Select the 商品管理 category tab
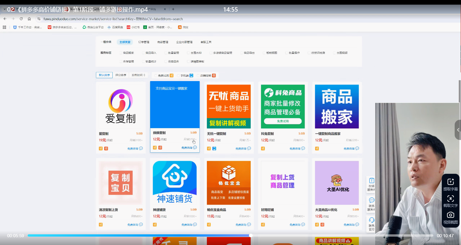Viewport: 461px width, 245px height. (x=163, y=42)
